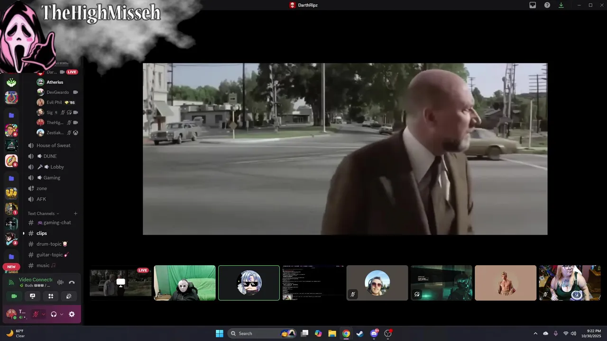Open Discord taskbar icon with notification badge

374,333
